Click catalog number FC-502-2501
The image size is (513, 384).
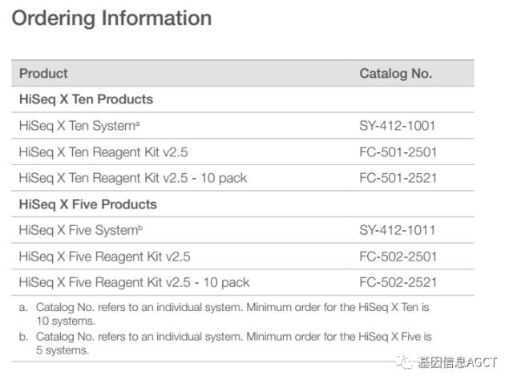point(398,257)
